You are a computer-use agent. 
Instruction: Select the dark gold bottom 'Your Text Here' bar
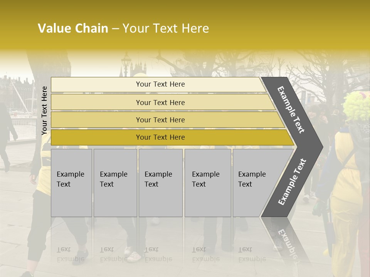(x=172, y=137)
